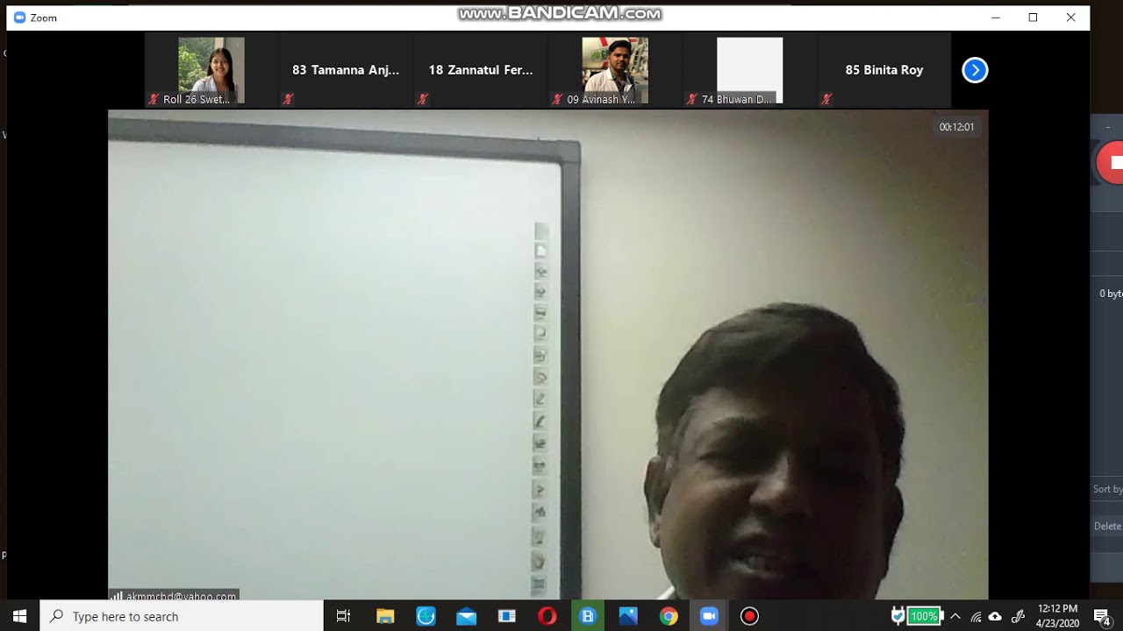Open the clock showing 12:12 PM

1057,616
